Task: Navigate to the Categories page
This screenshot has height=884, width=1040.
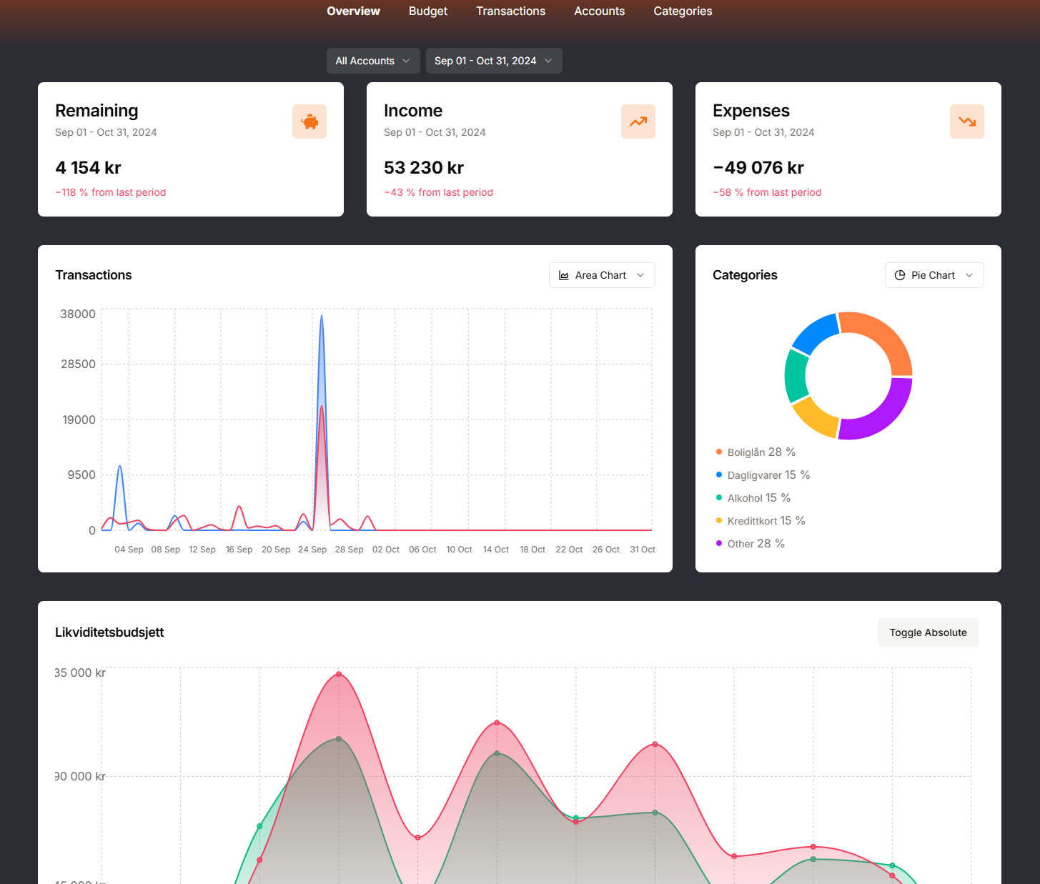Action: pyautogui.click(x=683, y=11)
